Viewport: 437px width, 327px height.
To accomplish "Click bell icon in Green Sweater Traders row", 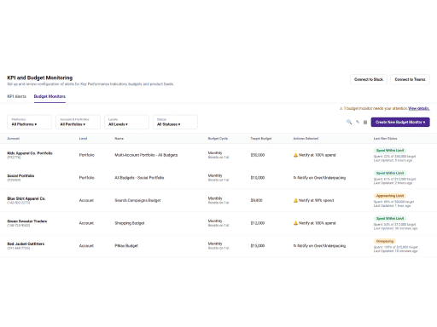I will 295,223.
